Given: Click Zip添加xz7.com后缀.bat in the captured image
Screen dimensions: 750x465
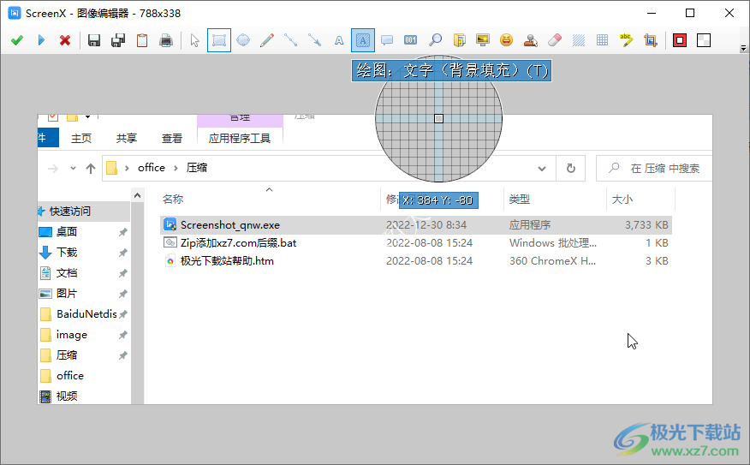Looking at the screenshot, I should click(238, 243).
